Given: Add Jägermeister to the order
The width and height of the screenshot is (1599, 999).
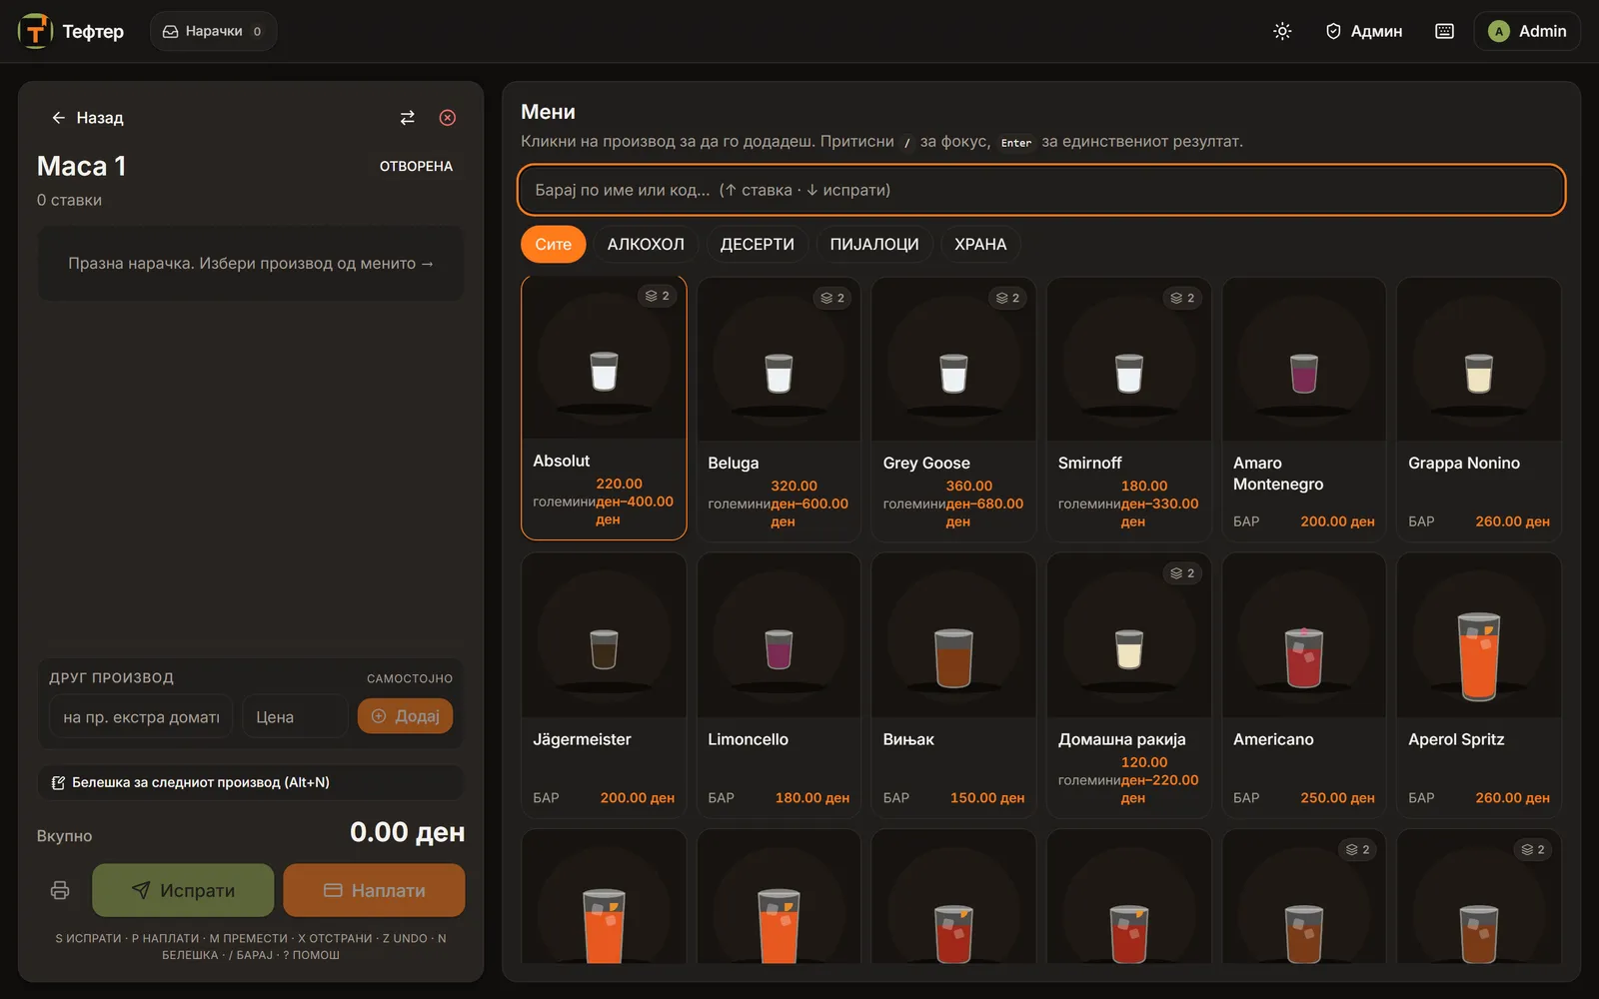Looking at the screenshot, I should tap(604, 685).
